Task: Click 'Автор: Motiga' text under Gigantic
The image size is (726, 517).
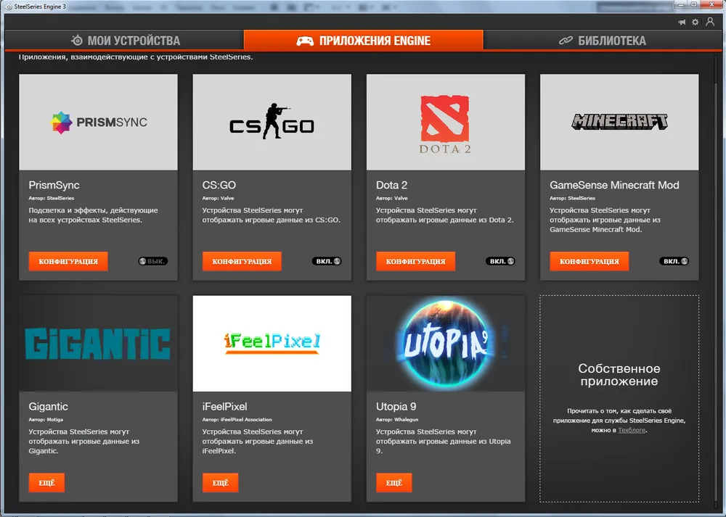Action: [46, 420]
